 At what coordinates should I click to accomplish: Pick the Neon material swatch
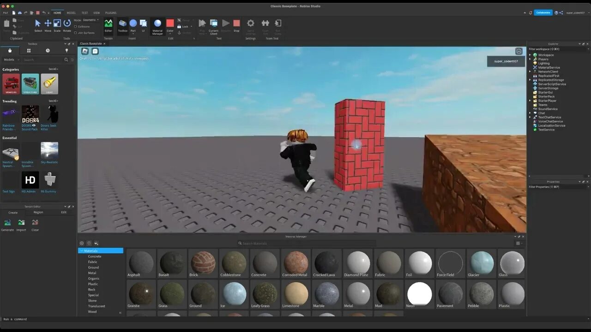[x=420, y=294]
